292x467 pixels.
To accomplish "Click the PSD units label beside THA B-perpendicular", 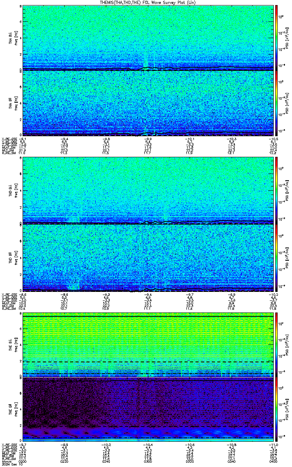I will (x=287, y=37).
